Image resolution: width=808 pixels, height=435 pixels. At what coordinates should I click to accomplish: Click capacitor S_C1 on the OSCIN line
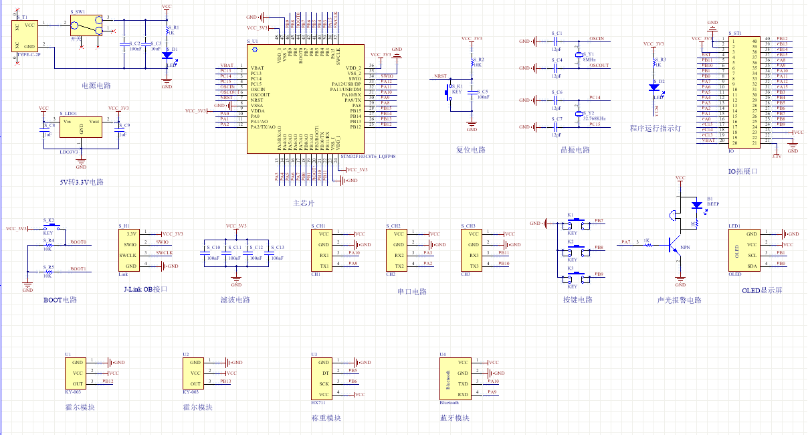click(x=556, y=41)
